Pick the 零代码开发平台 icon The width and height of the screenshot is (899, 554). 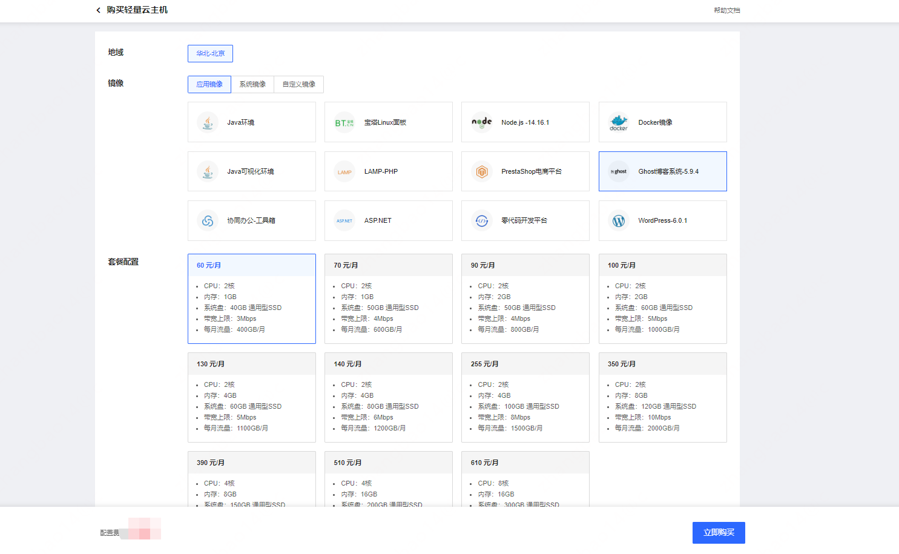482,220
